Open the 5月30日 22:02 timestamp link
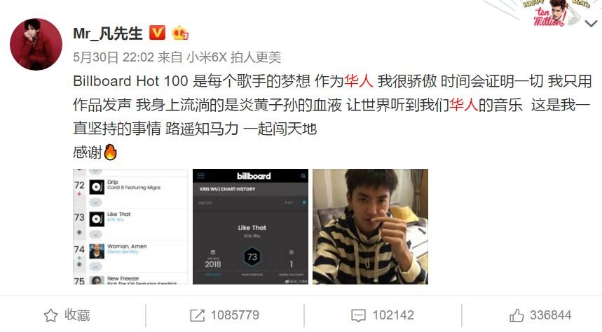Viewport: 602px width, 332px height. 114,57
